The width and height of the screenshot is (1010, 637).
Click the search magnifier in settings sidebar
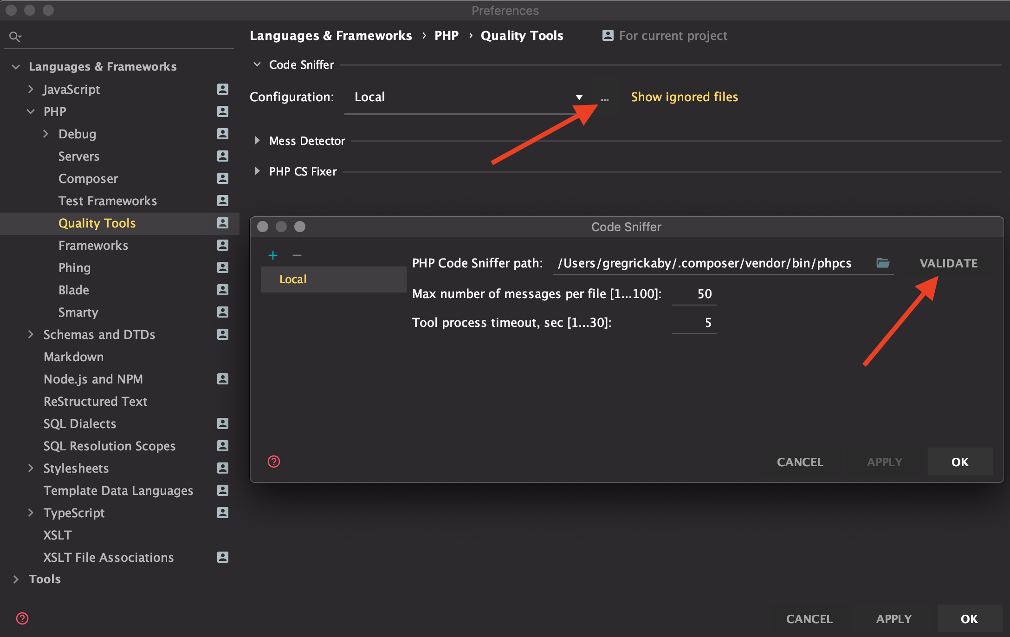(x=15, y=36)
